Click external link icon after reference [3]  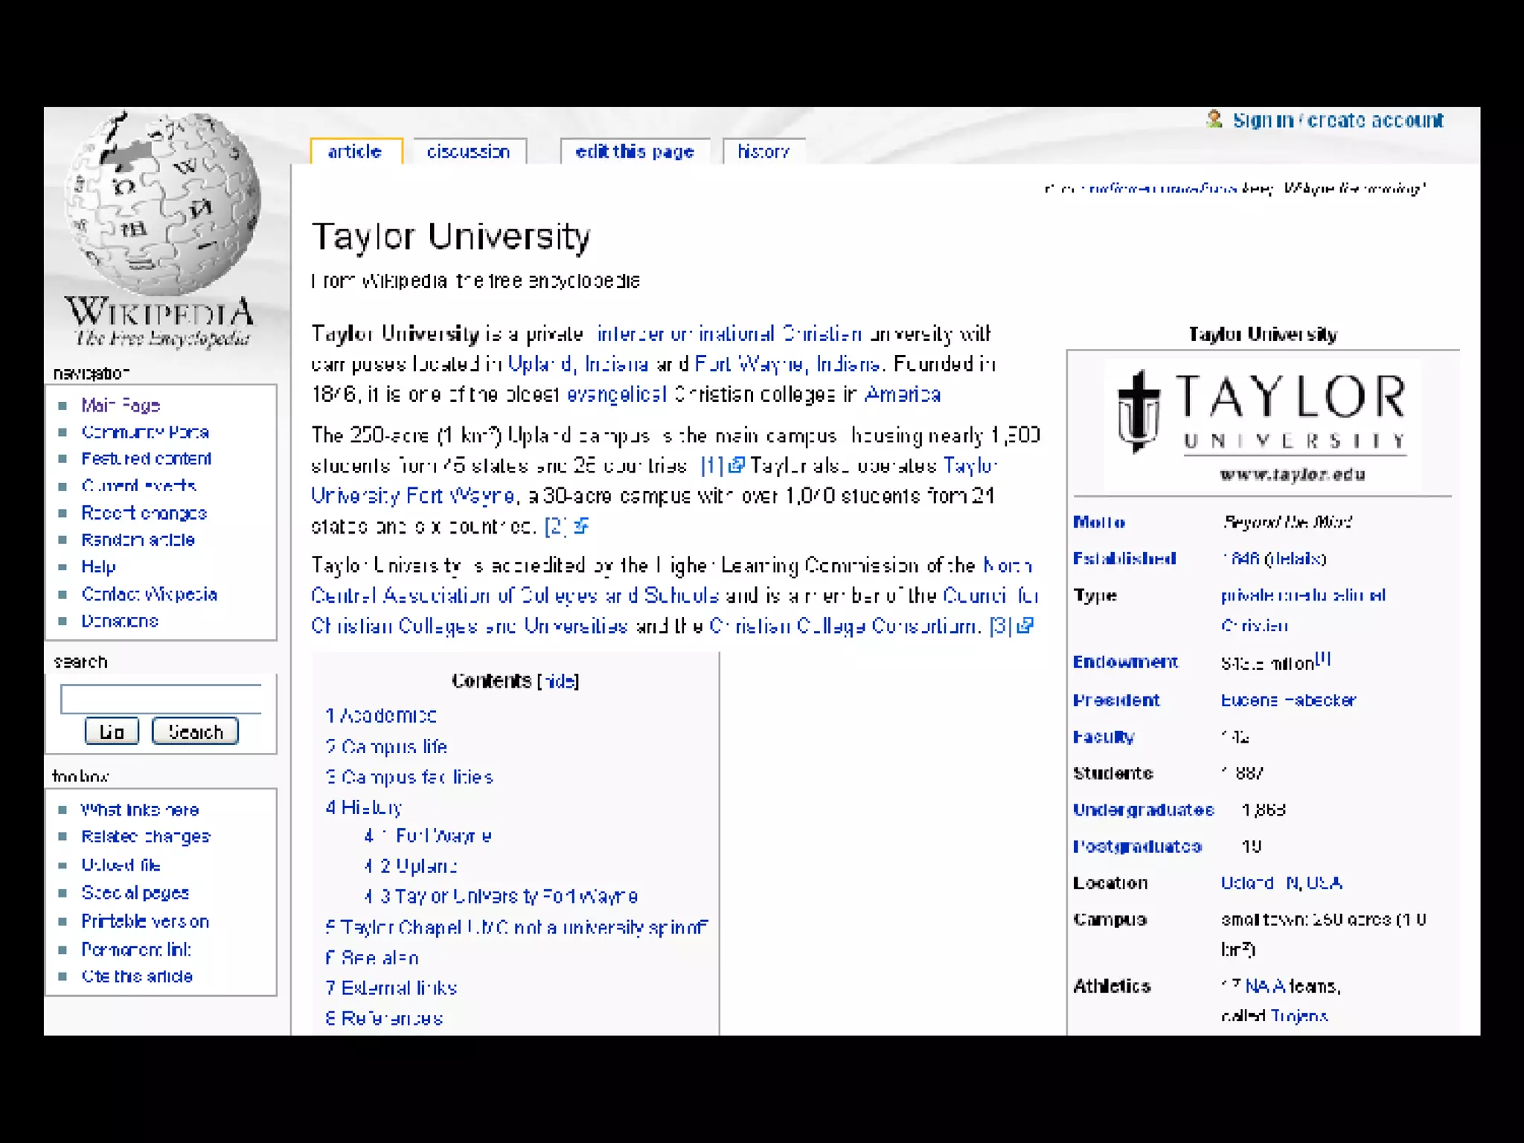[x=1025, y=626]
